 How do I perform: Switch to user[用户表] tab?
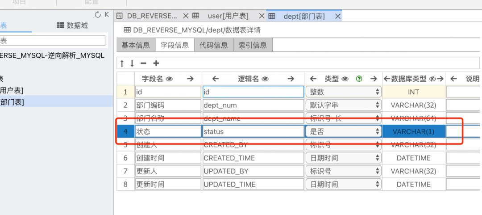click(x=228, y=16)
